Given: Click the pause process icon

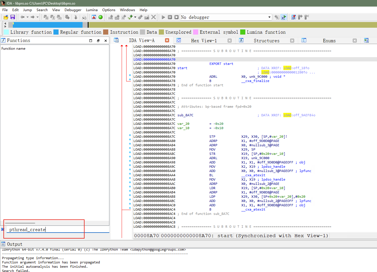Looking at the screenshot, I should [170, 17].
